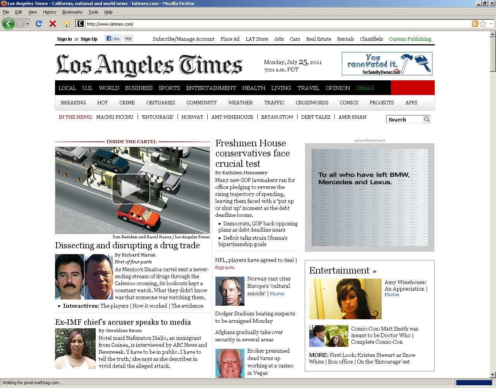
Task: Click the magnifying glass search icon
Action: (x=427, y=119)
